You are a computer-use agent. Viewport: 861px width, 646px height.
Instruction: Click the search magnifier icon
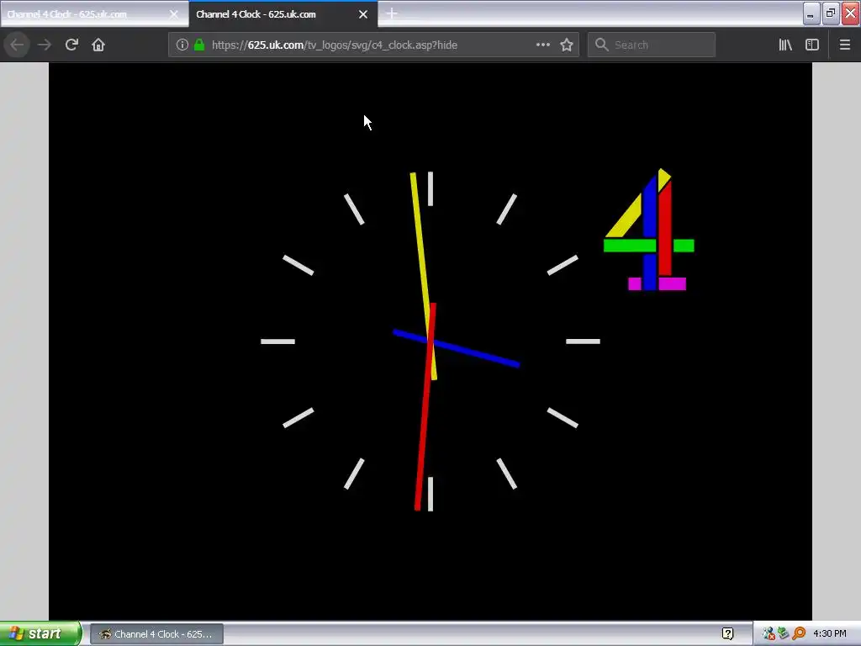[602, 45]
